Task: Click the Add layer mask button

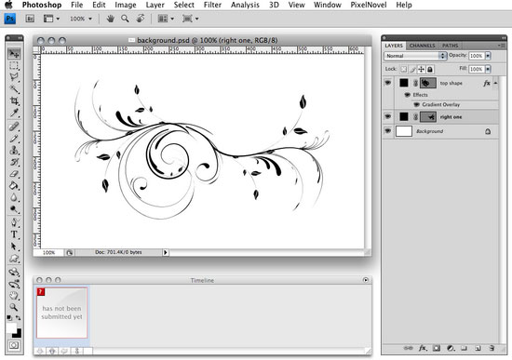Action: [x=437, y=348]
